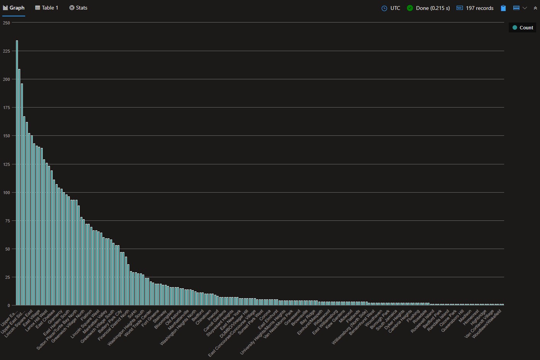Select the tallest bar in the chart
This screenshot has height=360, width=540.
tap(17, 172)
